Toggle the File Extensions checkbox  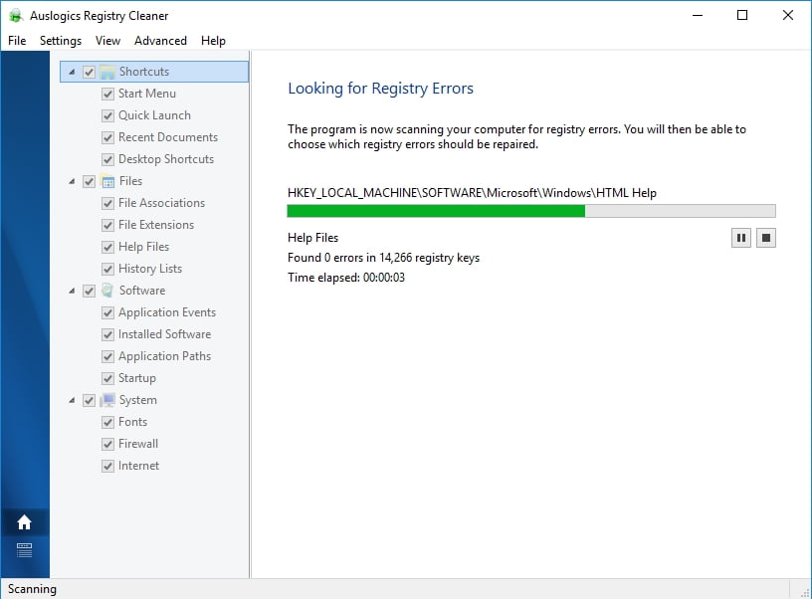[x=107, y=225]
